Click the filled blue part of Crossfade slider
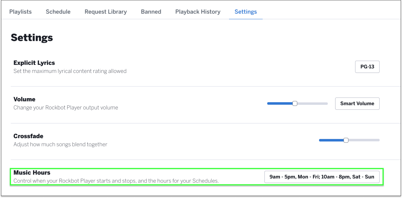Viewport: 402px width, 198px height. click(331, 140)
